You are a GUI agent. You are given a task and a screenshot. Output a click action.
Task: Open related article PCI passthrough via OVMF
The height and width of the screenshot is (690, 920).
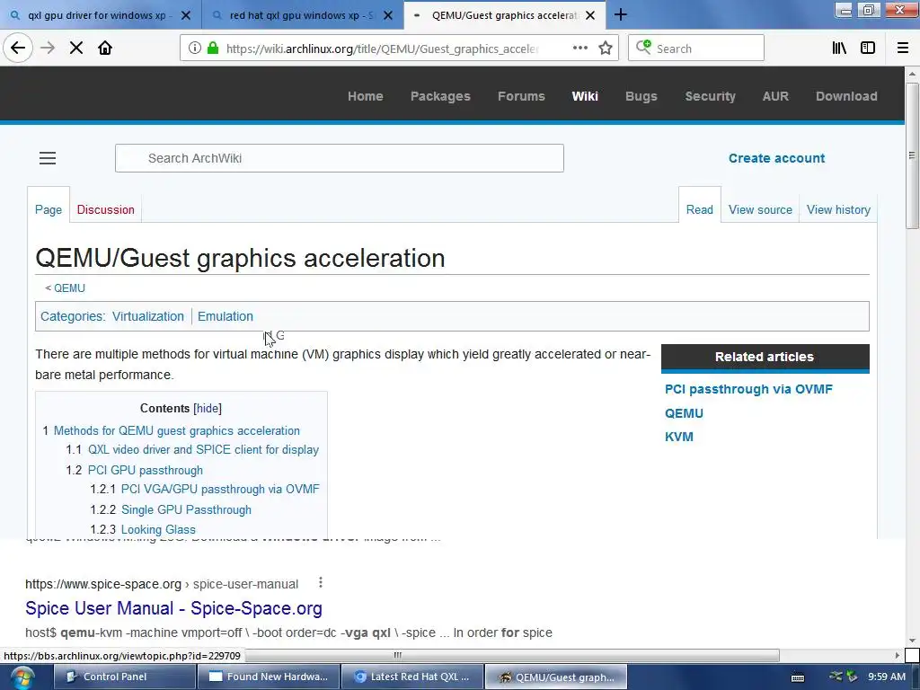pyautogui.click(x=748, y=390)
